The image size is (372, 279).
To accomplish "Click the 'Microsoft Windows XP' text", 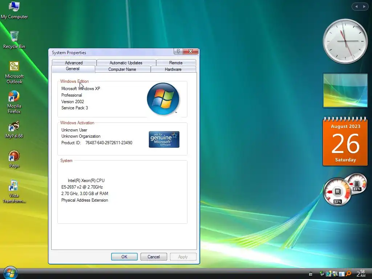I will [x=81, y=89].
